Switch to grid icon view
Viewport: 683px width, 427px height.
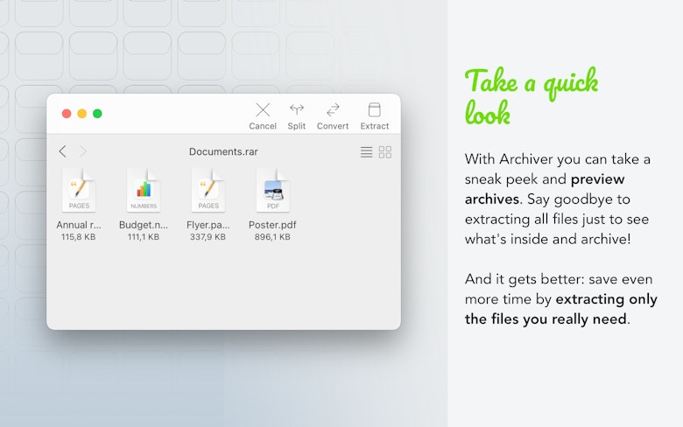point(385,152)
